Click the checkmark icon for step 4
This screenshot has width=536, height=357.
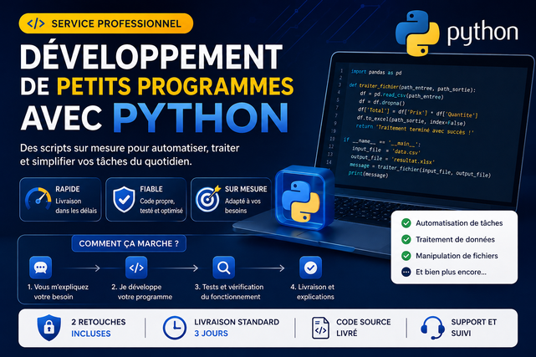[310, 268]
